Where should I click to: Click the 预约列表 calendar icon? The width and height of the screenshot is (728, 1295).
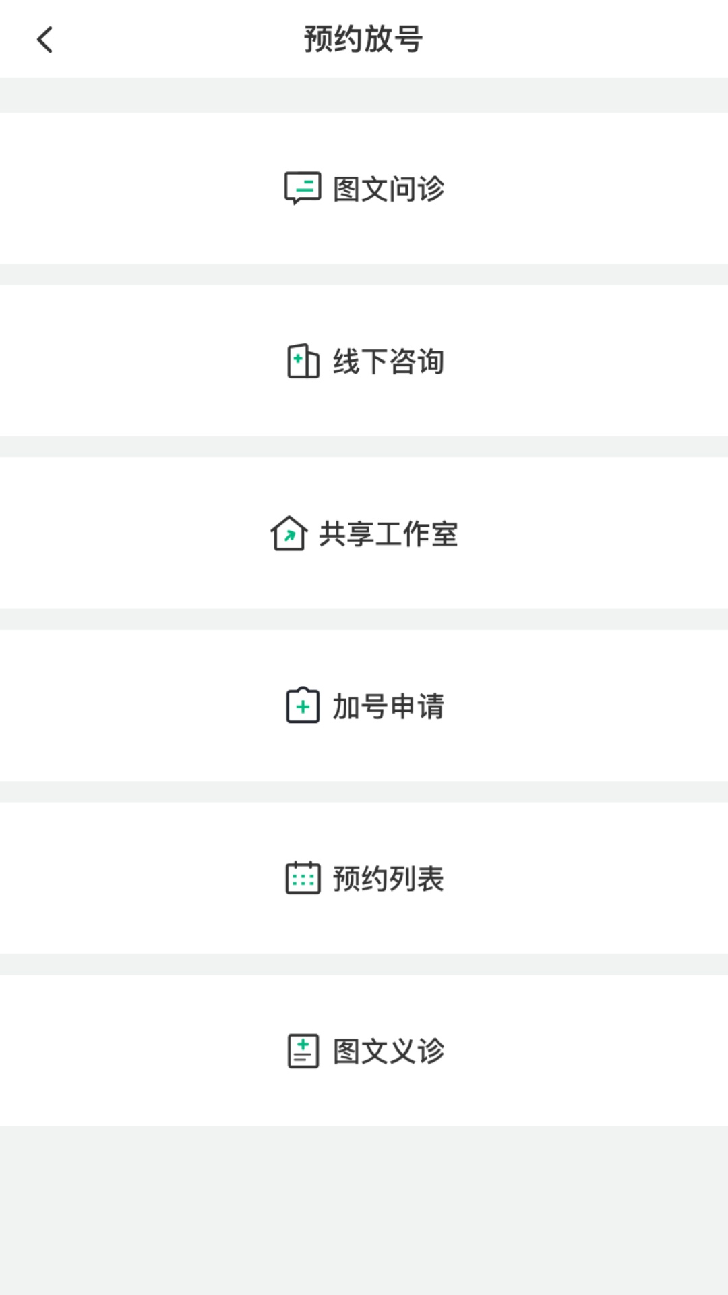303,879
